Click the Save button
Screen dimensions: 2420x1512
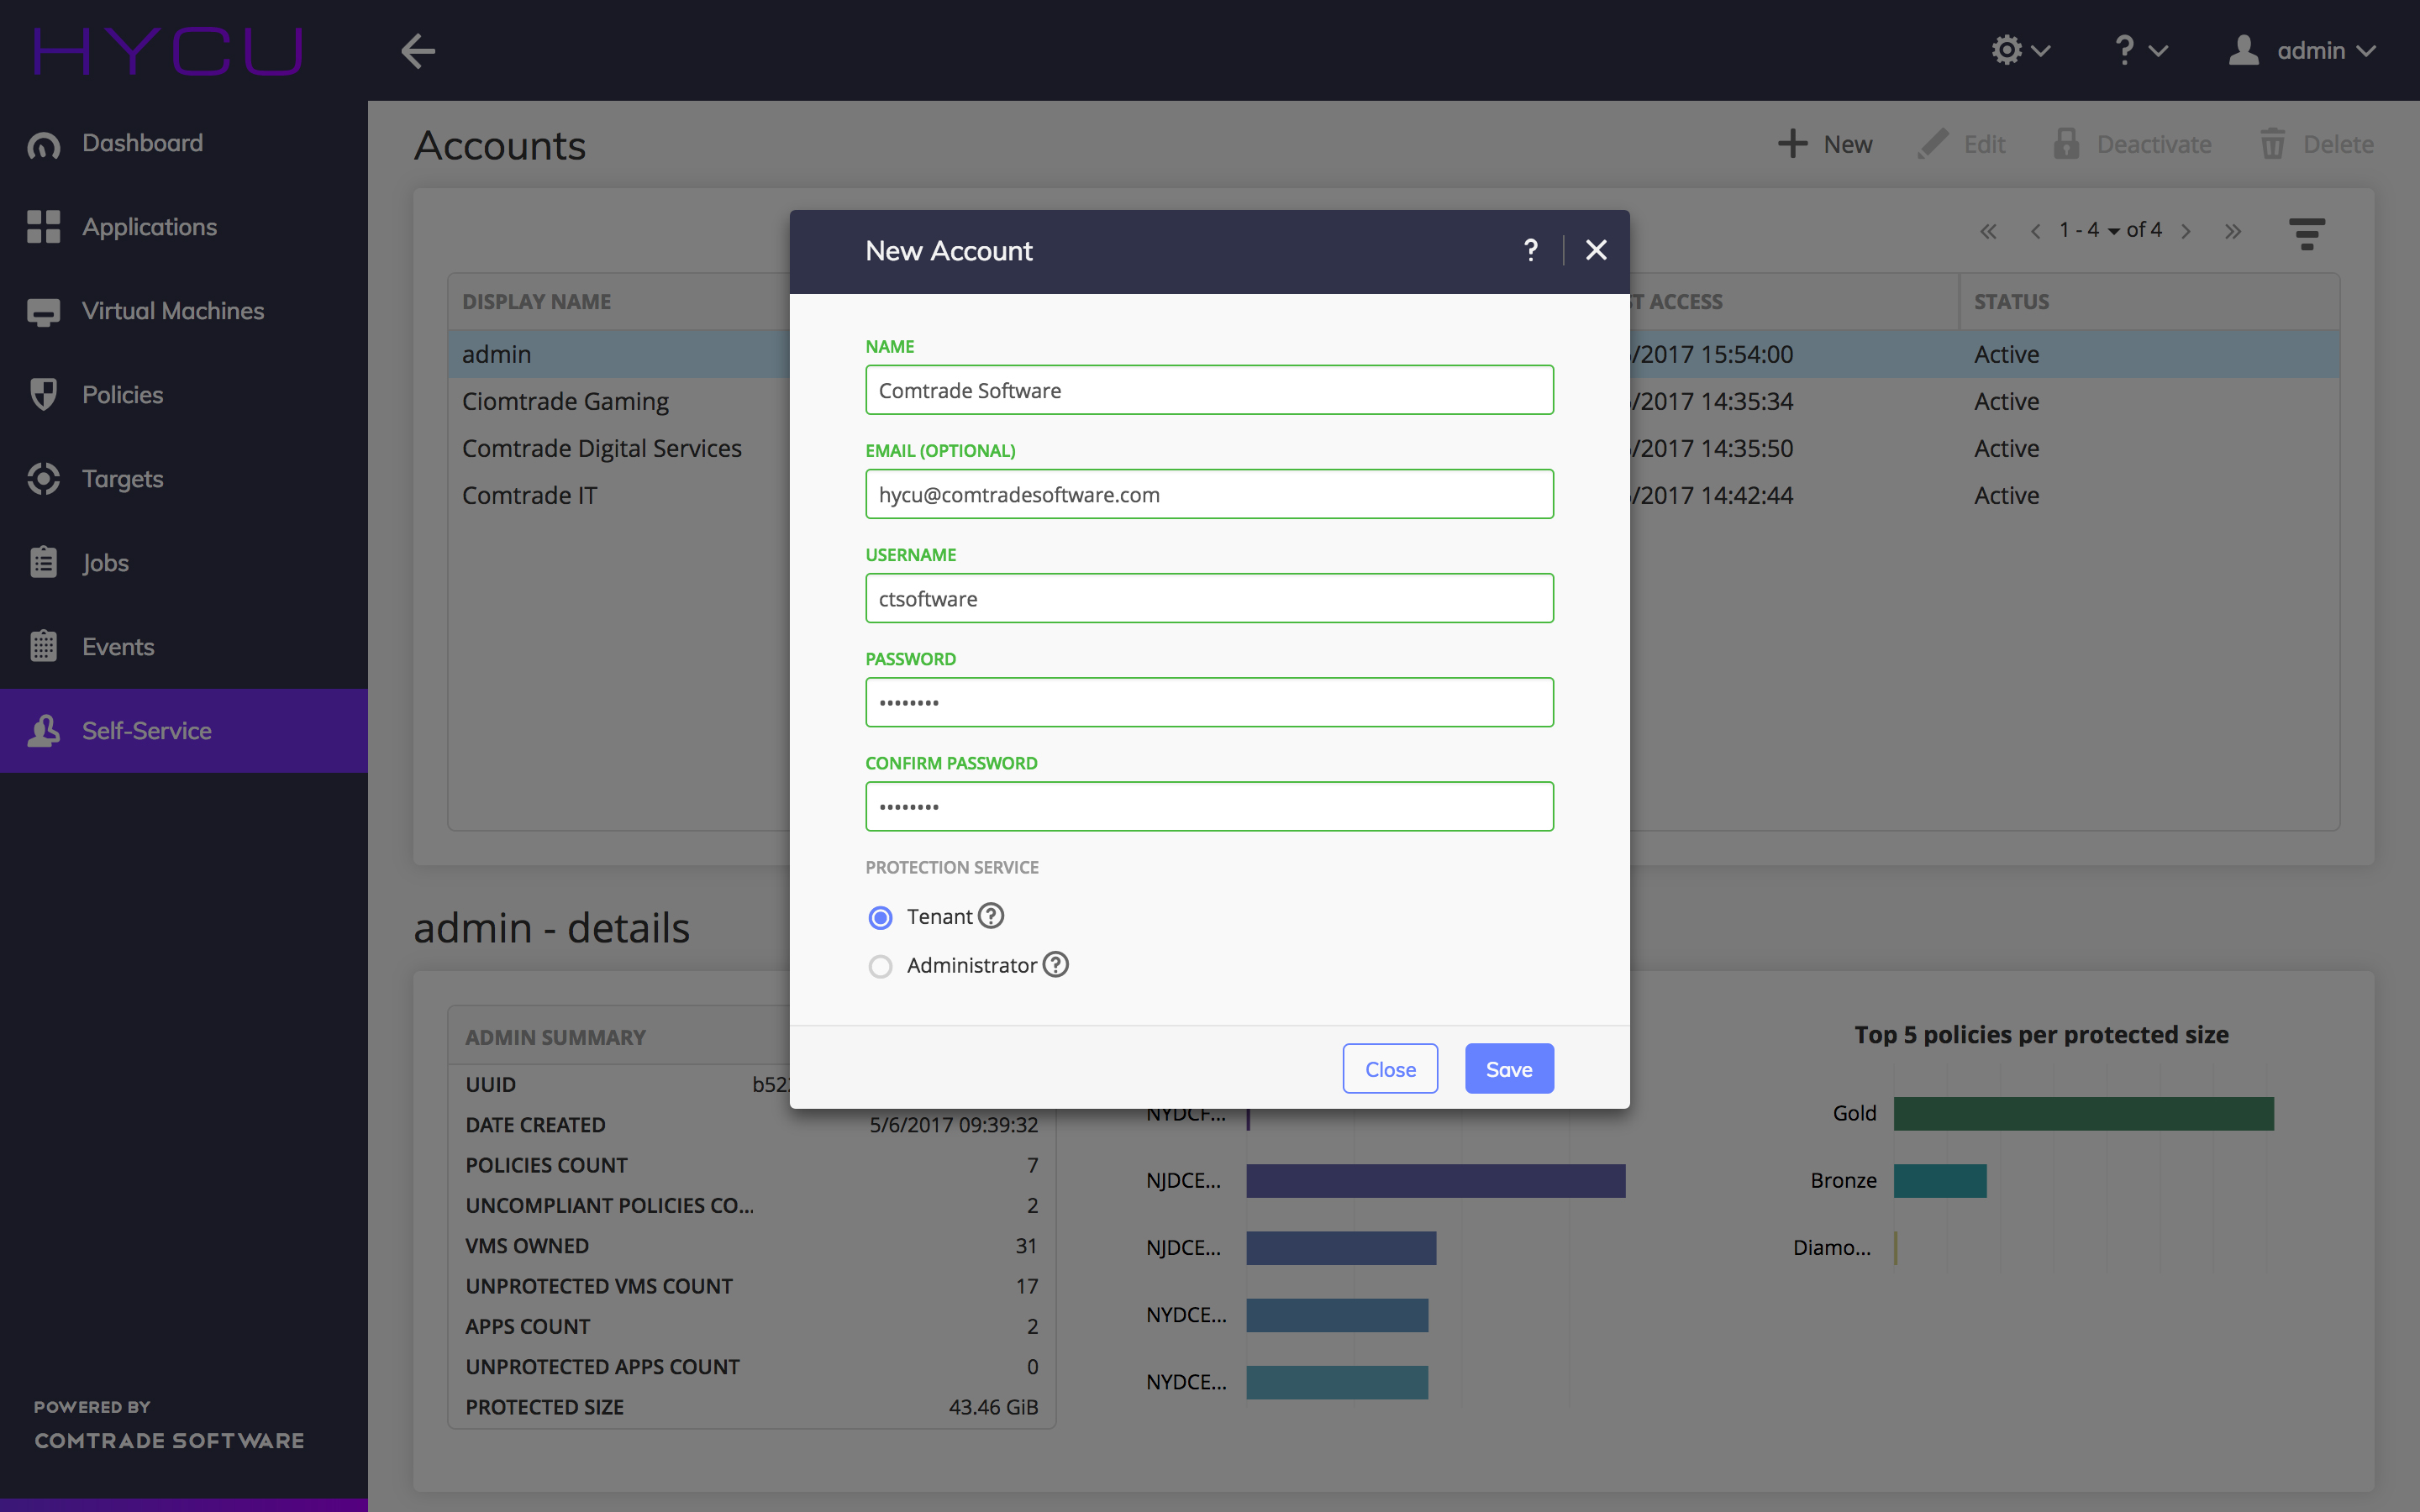pos(1508,1069)
